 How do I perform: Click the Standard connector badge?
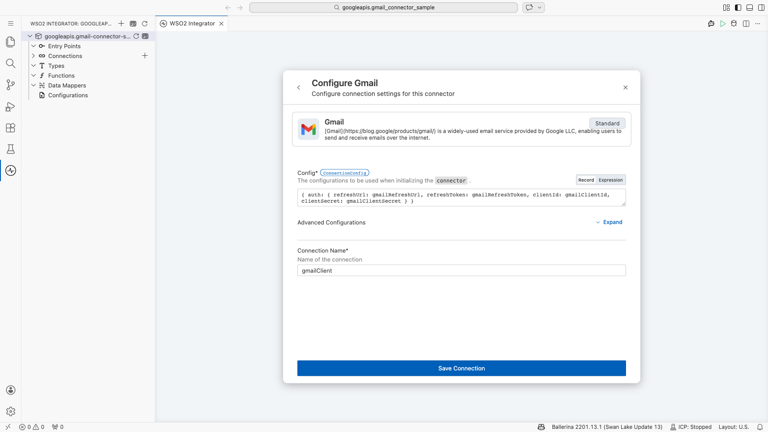pyautogui.click(x=607, y=123)
